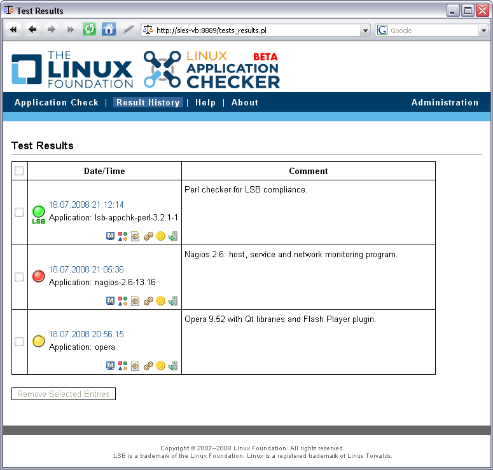The width and height of the screenshot is (493, 470).
Task: Click the red status circle for nagios
Action: point(39,276)
